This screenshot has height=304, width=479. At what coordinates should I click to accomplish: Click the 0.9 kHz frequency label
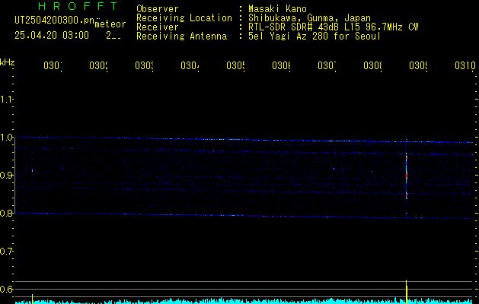6,176
